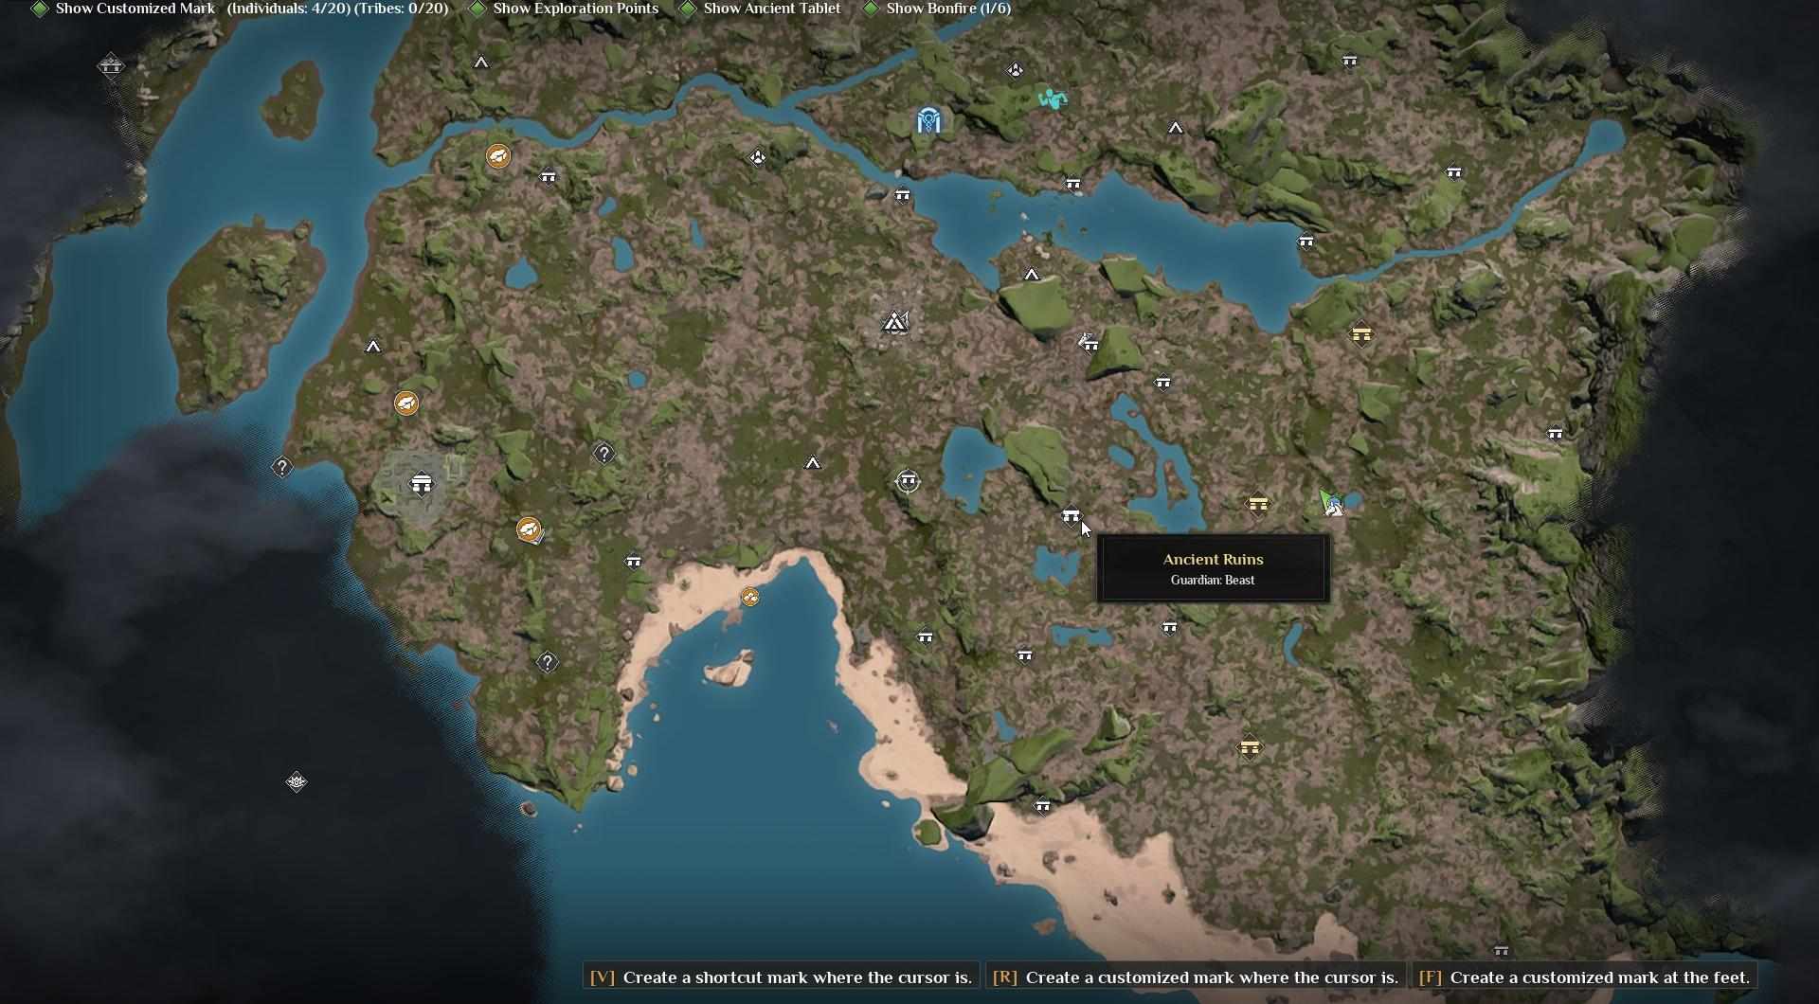
Task: Select the tent marker left of the circled ruins icon
Action: coord(813,463)
